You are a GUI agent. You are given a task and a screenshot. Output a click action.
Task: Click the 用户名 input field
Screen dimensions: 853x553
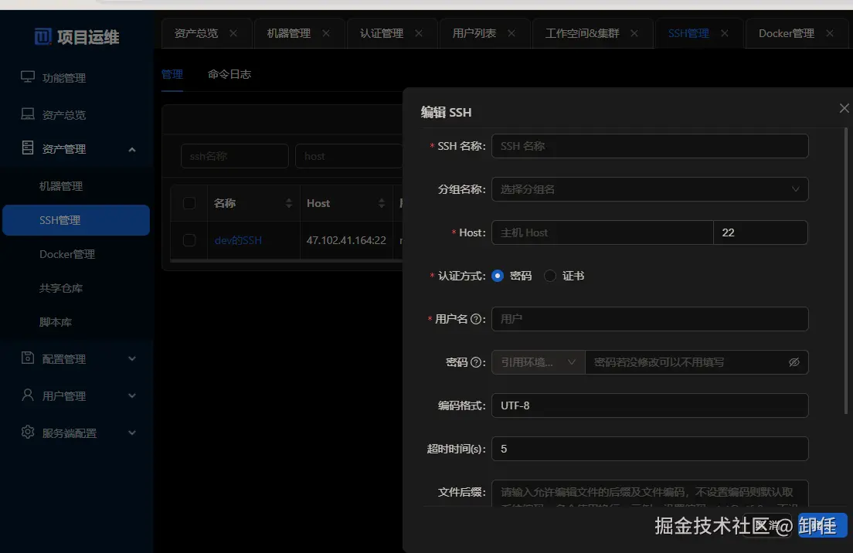coord(650,319)
